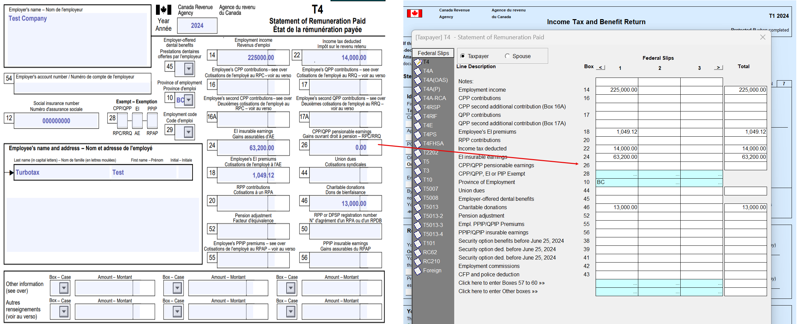Click the social insurance number field

[x=56, y=121]
